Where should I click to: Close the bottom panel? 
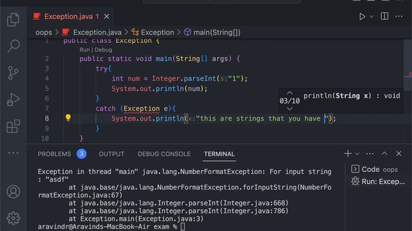(x=398, y=153)
